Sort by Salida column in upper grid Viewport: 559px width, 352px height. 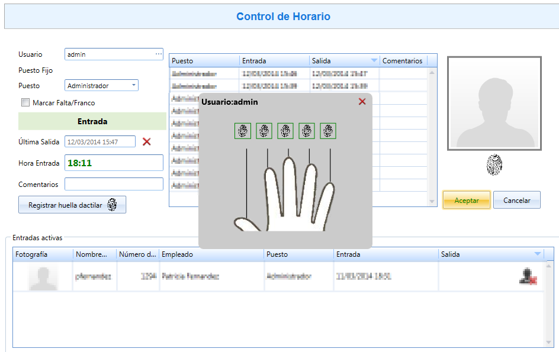click(344, 60)
